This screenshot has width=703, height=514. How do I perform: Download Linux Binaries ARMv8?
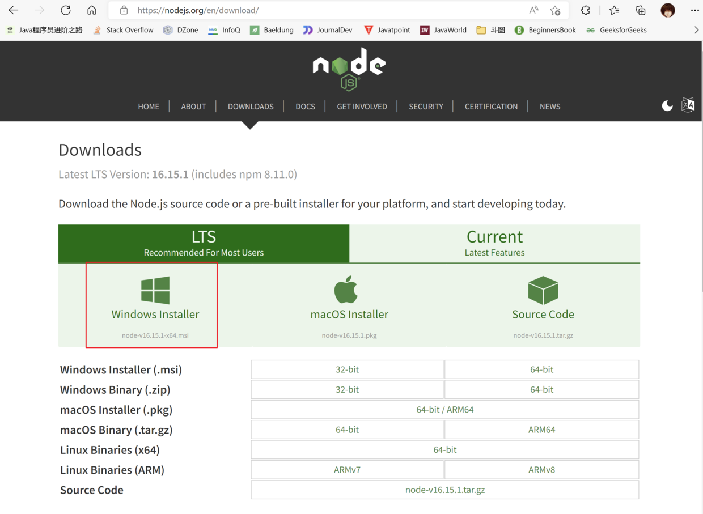(x=541, y=470)
